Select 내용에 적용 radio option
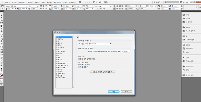The height and width of the screenshot is (102, 201). pos(79,65)
